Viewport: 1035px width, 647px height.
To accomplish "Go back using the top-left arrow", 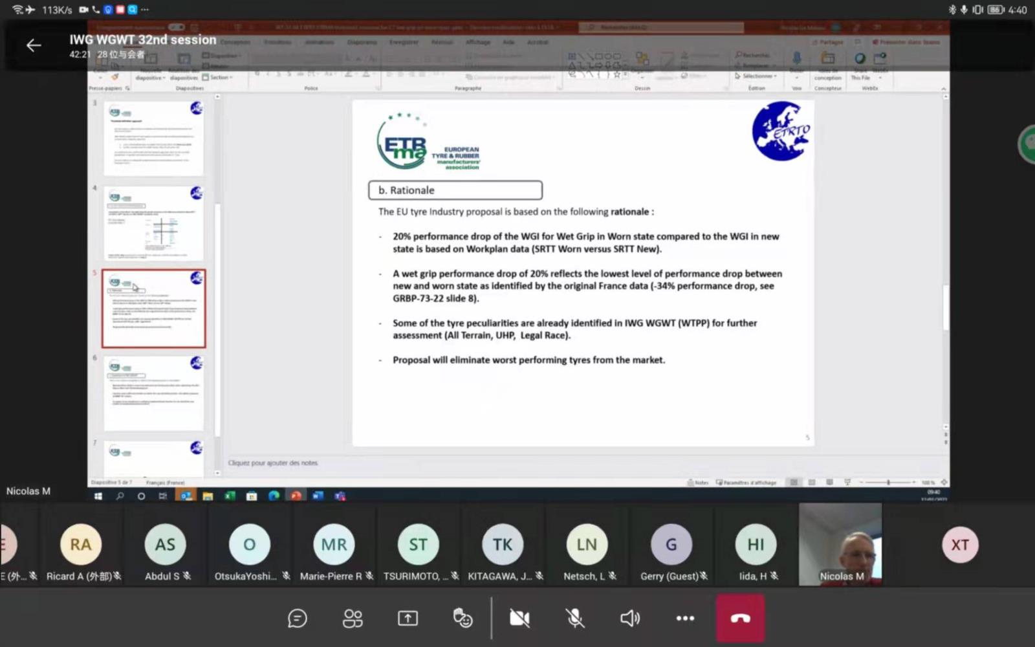I will (34, 45).
